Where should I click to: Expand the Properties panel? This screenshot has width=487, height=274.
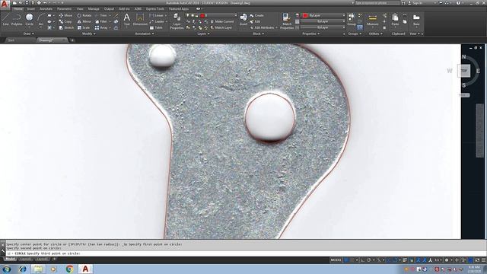(311, 33)
